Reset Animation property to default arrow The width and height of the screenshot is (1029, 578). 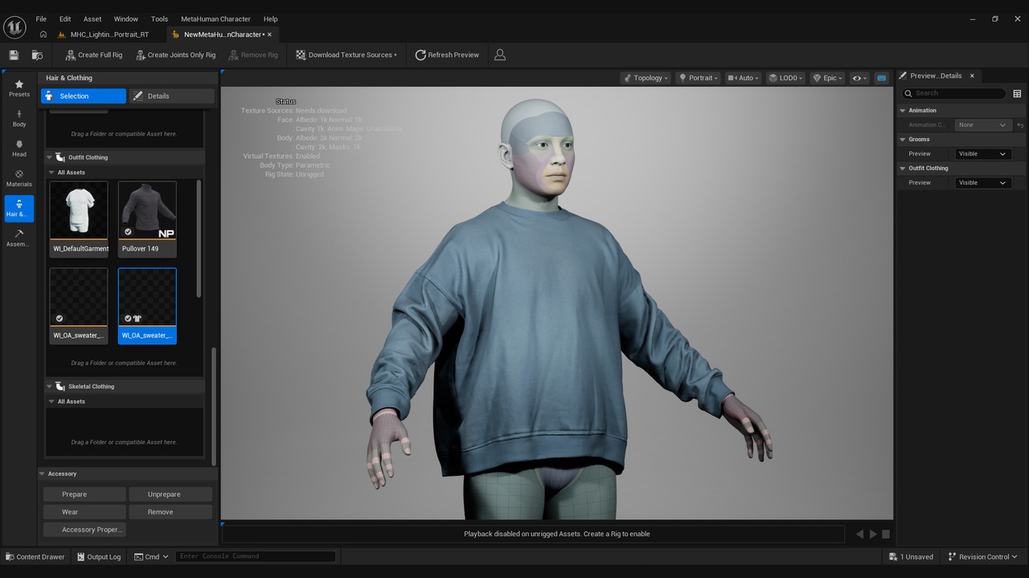tap(1020, 125)
